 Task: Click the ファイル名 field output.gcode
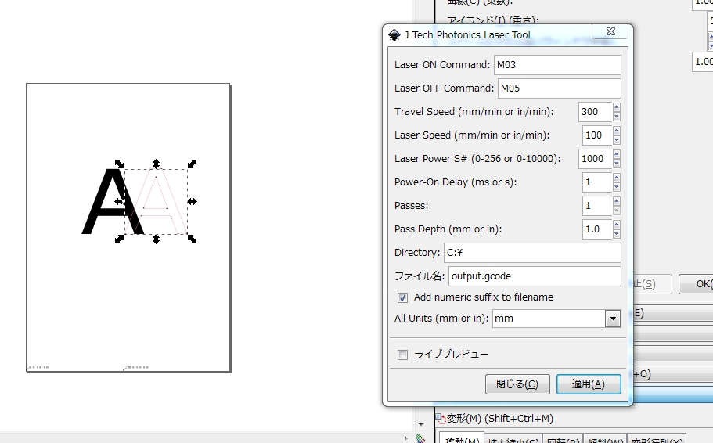(x=535, y=276)
